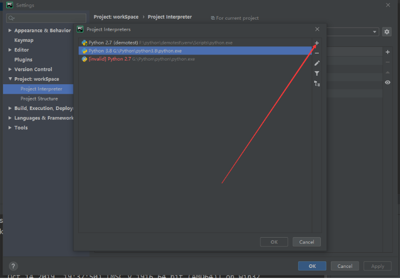Click OK in Project Interpreters dialog
This screenshot has height=279, width=400.
click(274, 242)
